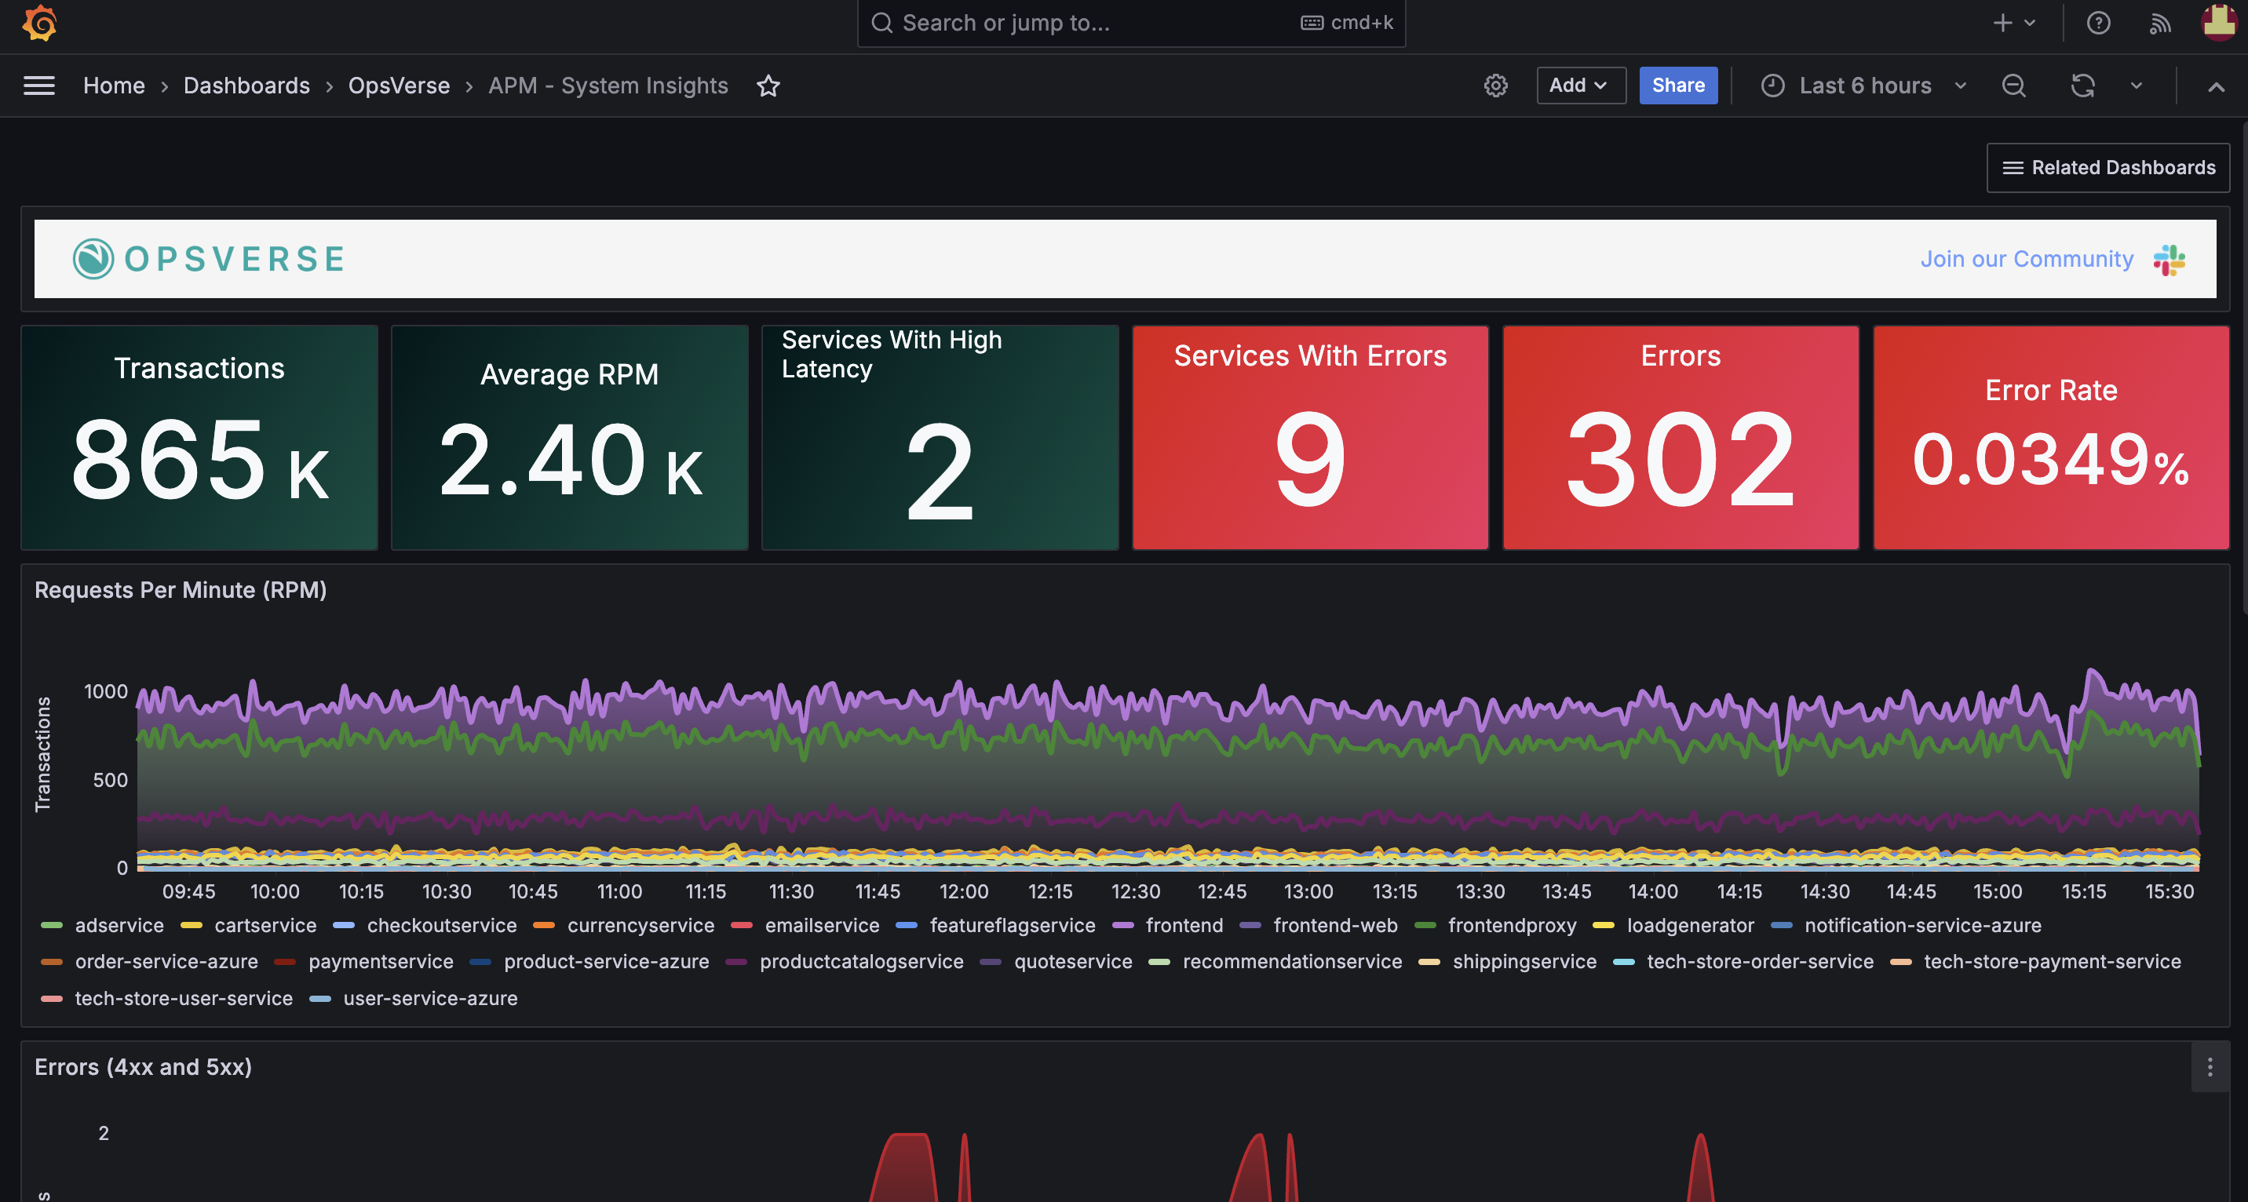Screen dimensions: 2248x1202
Task: Click the Slack community icon
Action: tap(2170, 259)
